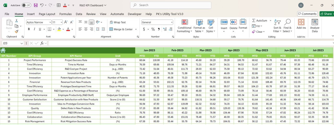Click the Delete cells button
Screen dimensions: 334x125
click(233, 26)
